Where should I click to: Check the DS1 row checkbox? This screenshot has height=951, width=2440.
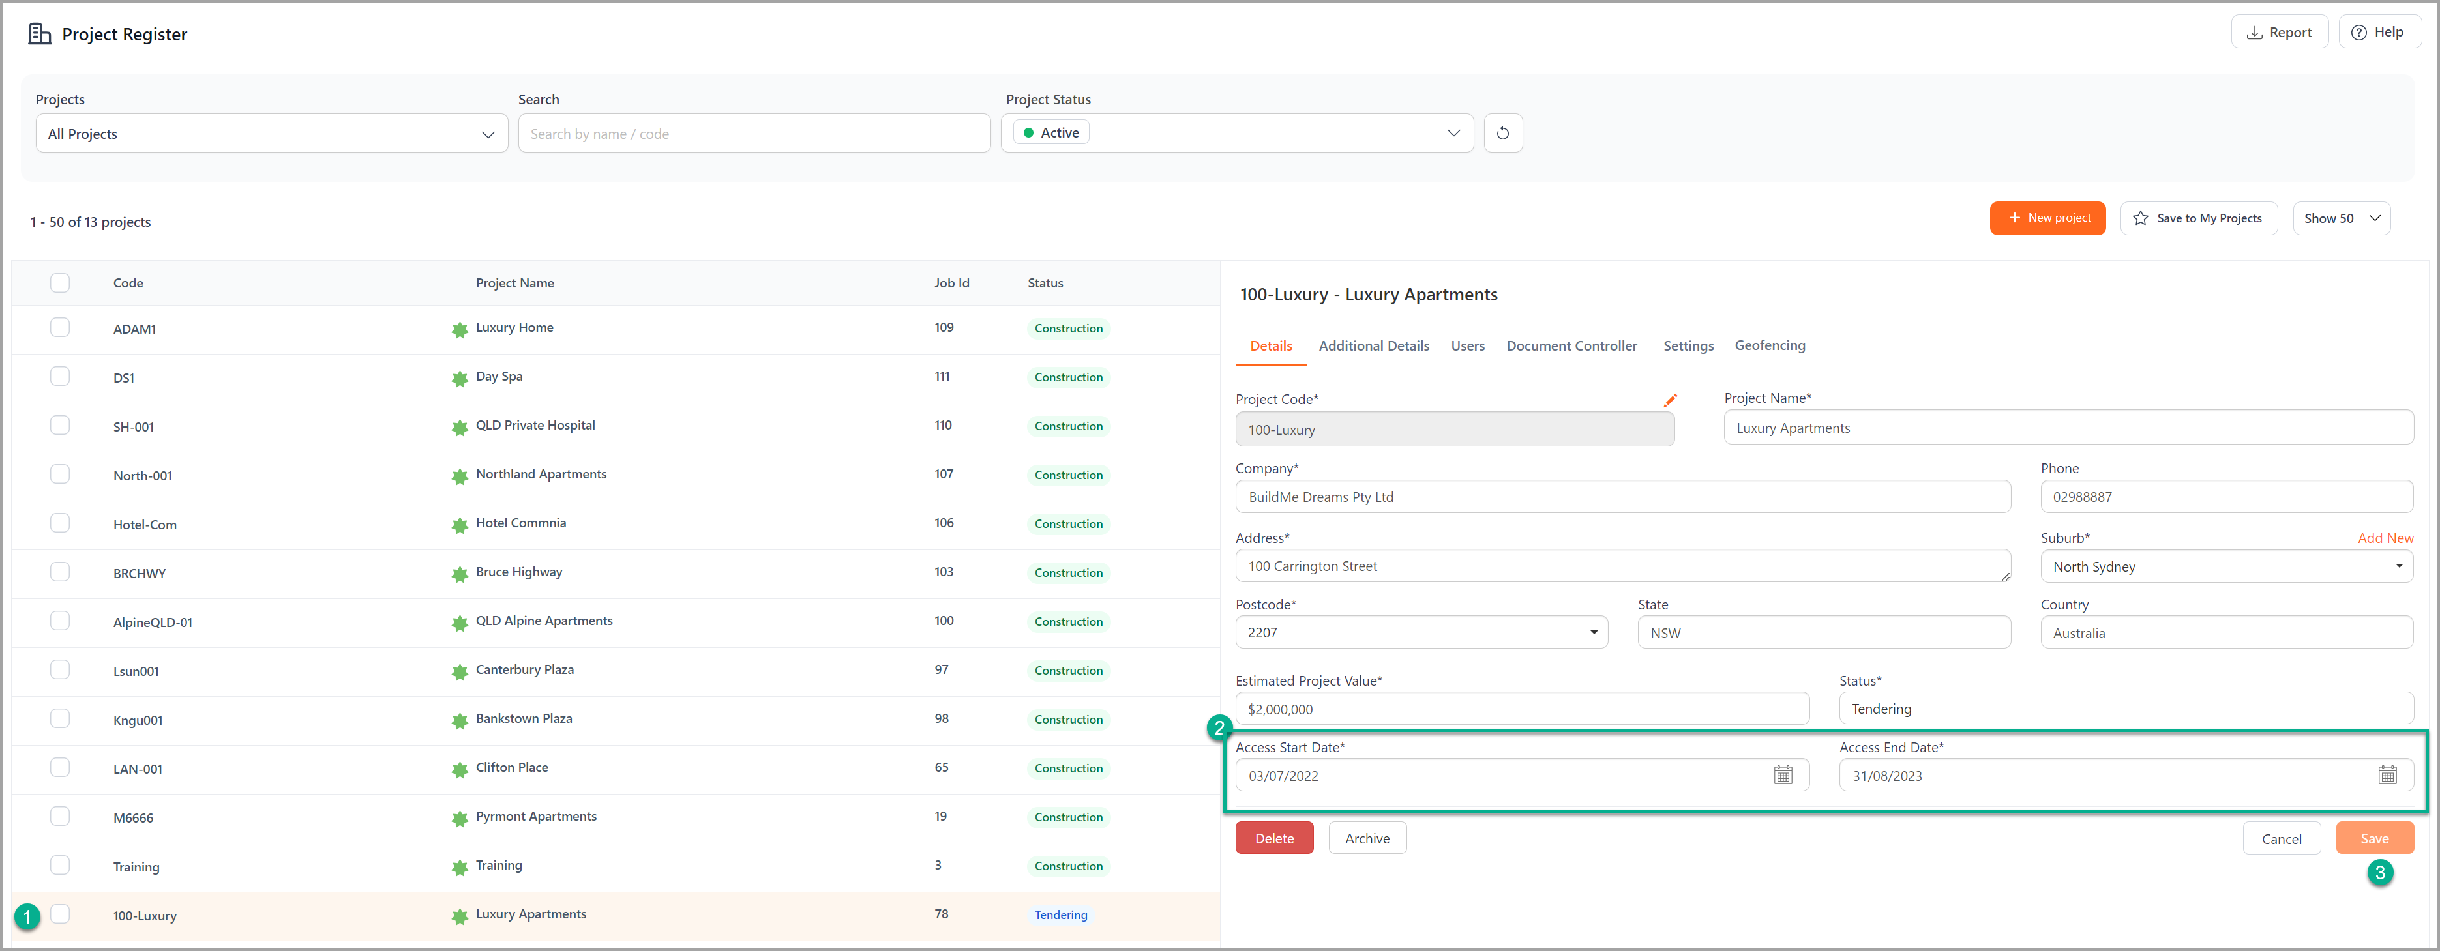[x=60, y=376]
